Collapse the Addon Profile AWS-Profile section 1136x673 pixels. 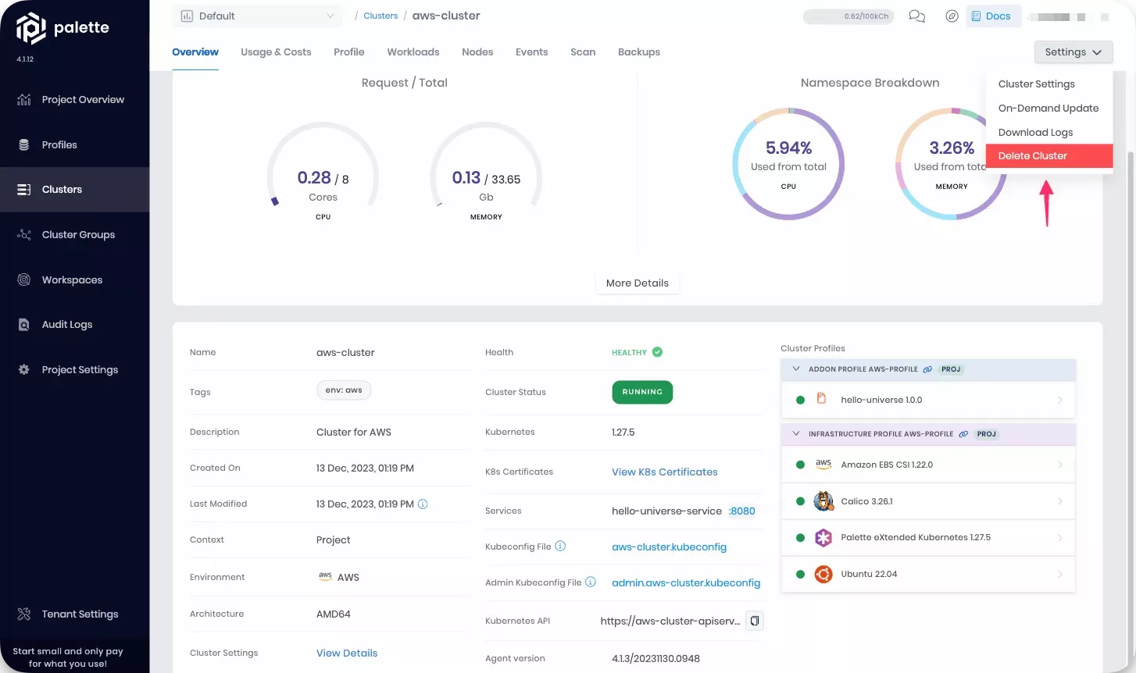[x=796, y=369]
